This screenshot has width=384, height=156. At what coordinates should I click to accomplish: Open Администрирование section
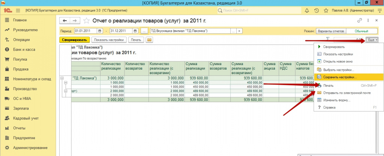pyautogui.click(x=28, y=148)
